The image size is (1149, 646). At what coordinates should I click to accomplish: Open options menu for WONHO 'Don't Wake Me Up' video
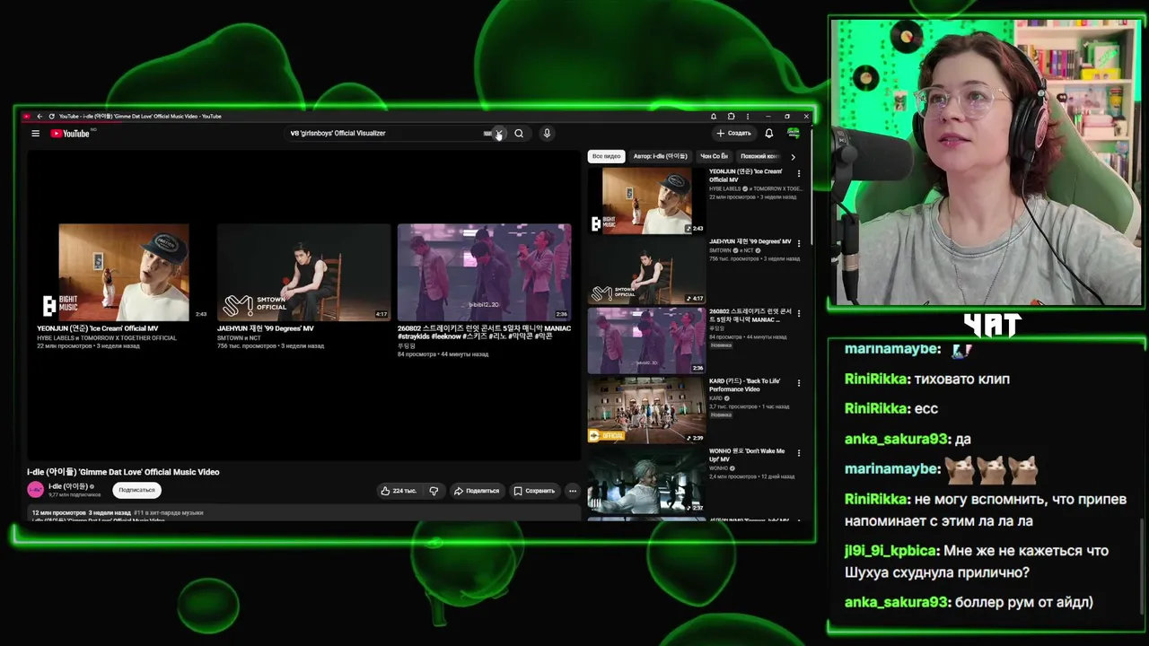pos(799,453)
